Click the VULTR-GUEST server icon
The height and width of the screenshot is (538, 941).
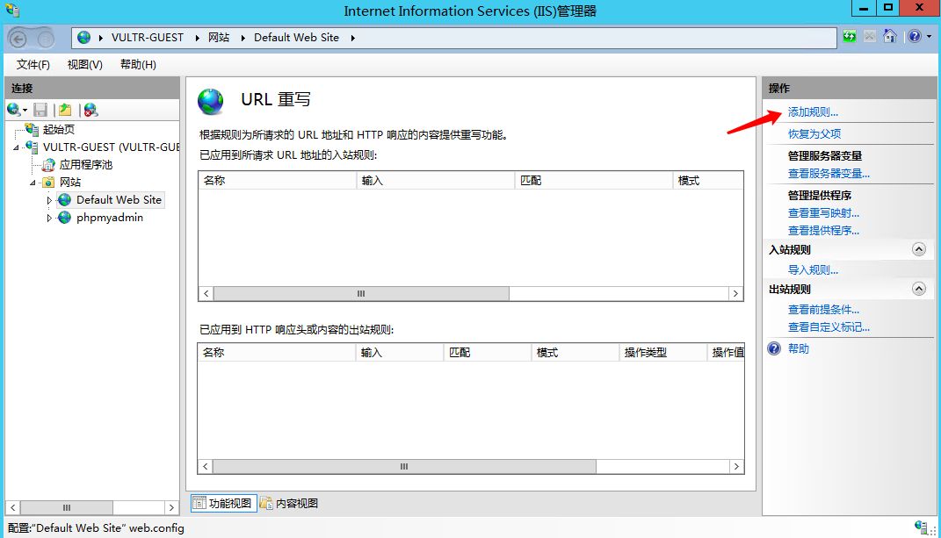[x=32, y=147]
